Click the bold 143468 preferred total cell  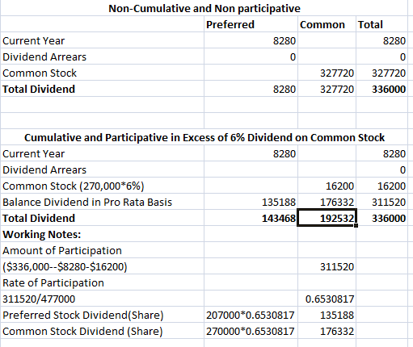(251, 218)
